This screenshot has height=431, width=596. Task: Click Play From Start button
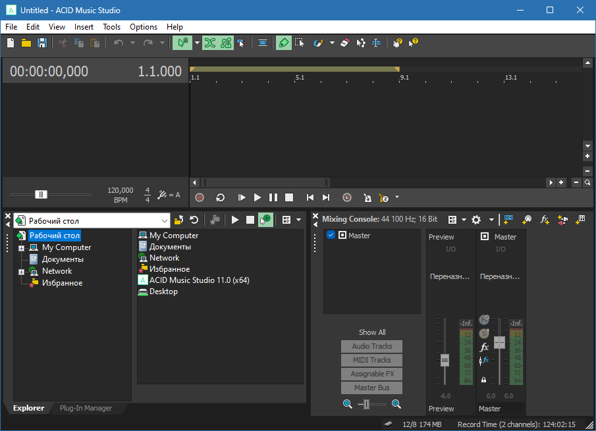[x=242, y=197]
